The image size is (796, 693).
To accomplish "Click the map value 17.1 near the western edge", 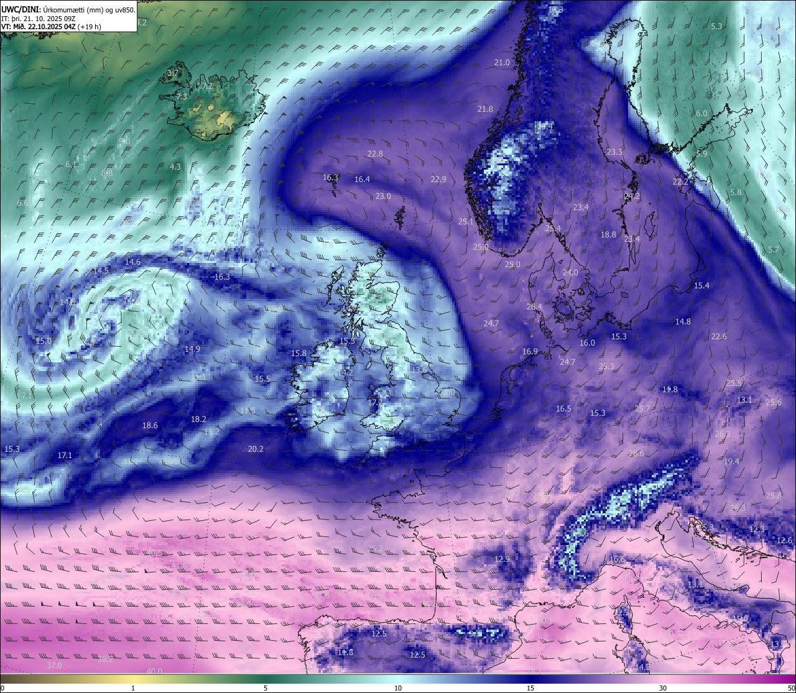I will [x=65, y=455].
